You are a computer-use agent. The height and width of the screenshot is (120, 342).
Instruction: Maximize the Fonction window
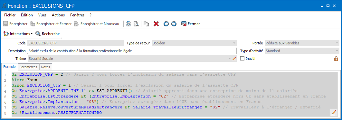(x=328, y=6)
